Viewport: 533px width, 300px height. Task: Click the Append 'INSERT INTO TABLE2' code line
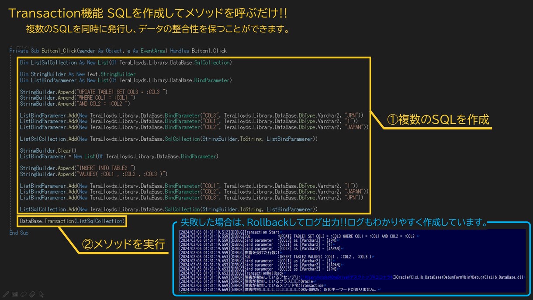point(78,168)
